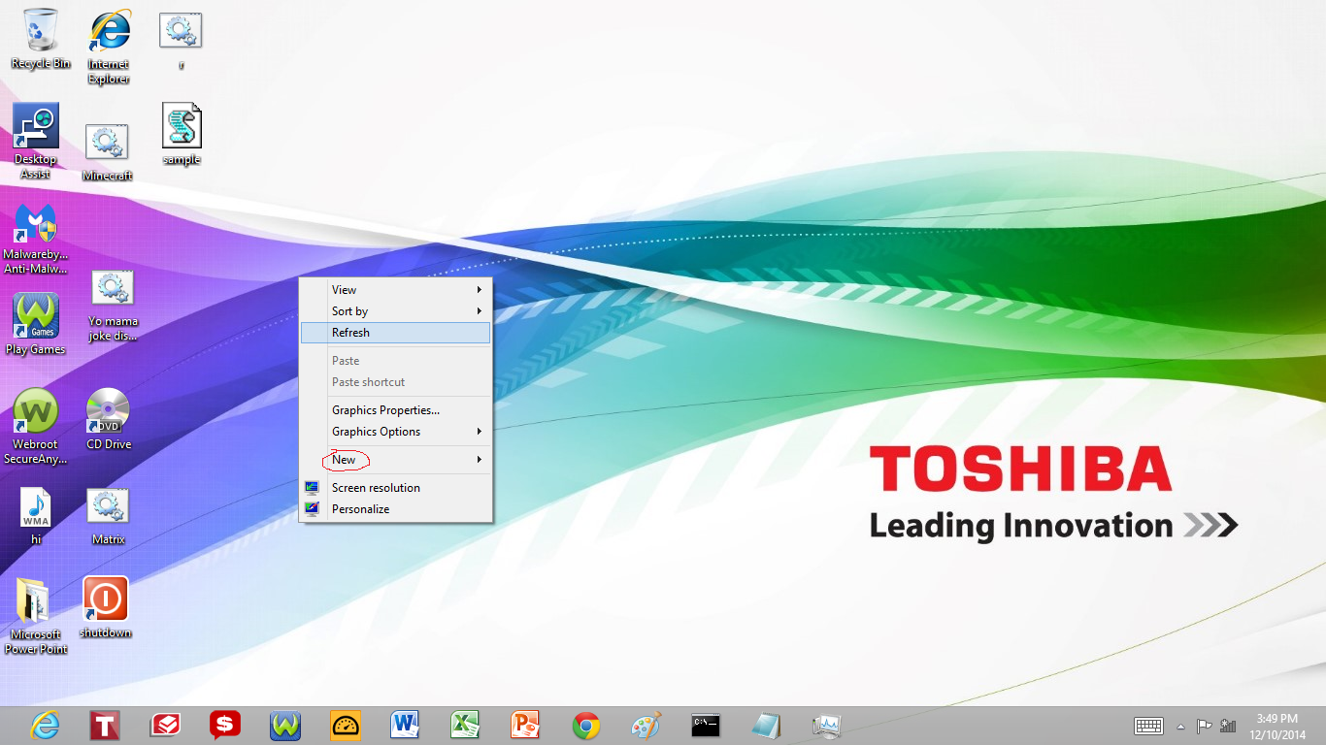Open the network status tray icon
Image resolution: width=1326 pixels, height=745 pixels.
[1228, 726]
